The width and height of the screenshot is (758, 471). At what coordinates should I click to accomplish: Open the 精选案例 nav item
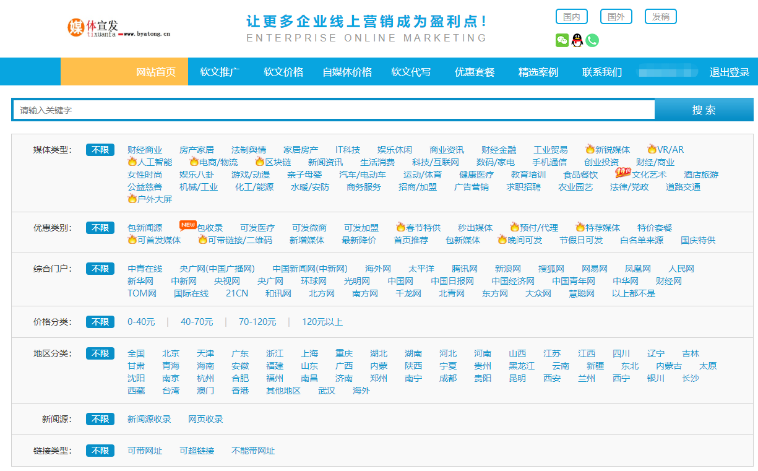[x=538, y=72]
